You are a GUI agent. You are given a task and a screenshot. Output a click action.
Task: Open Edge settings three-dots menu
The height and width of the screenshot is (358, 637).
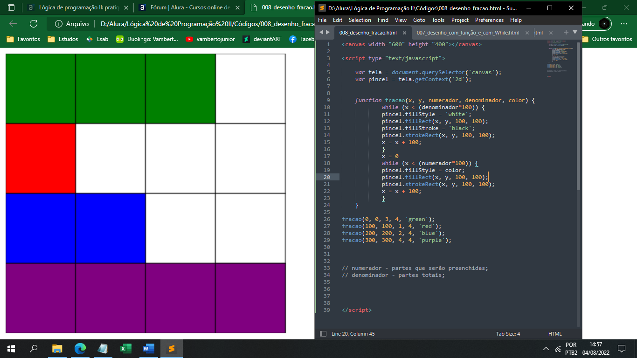pos(624,24)
